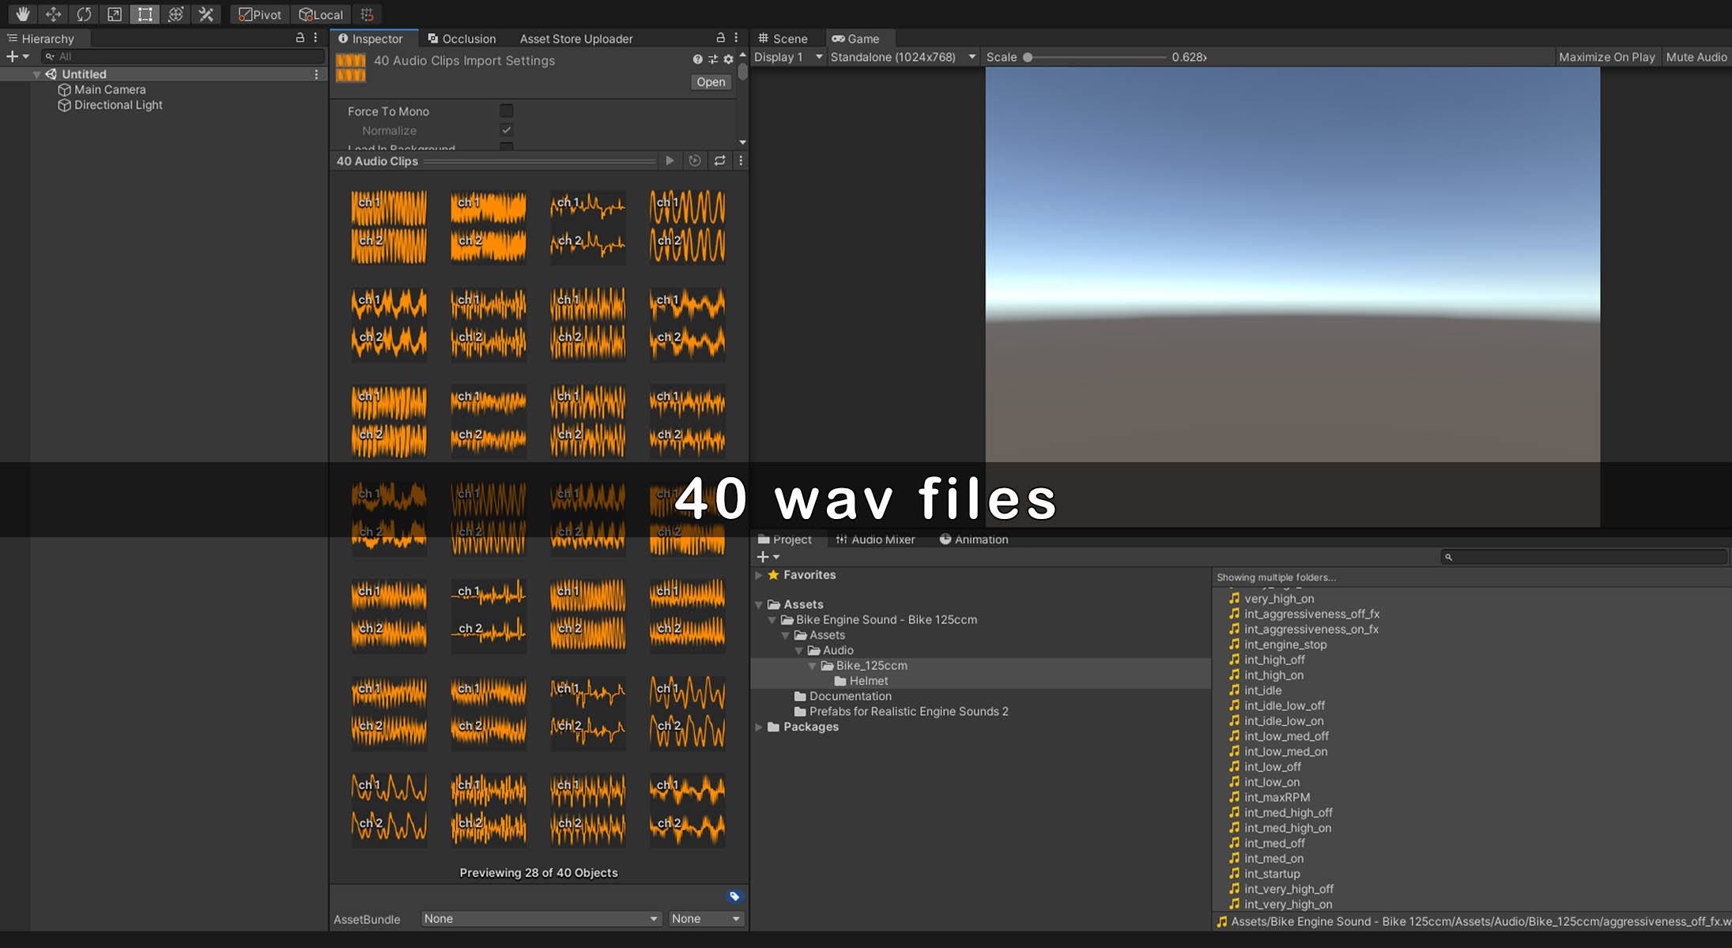
Task: Open the Standalone resolution dropdown
Action: coord(902,57)
